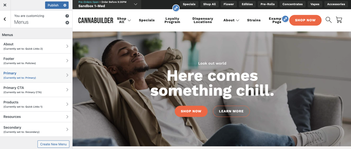
Task: Click the edit pencil shortcut above the top bar
Action: coord(176,8)
